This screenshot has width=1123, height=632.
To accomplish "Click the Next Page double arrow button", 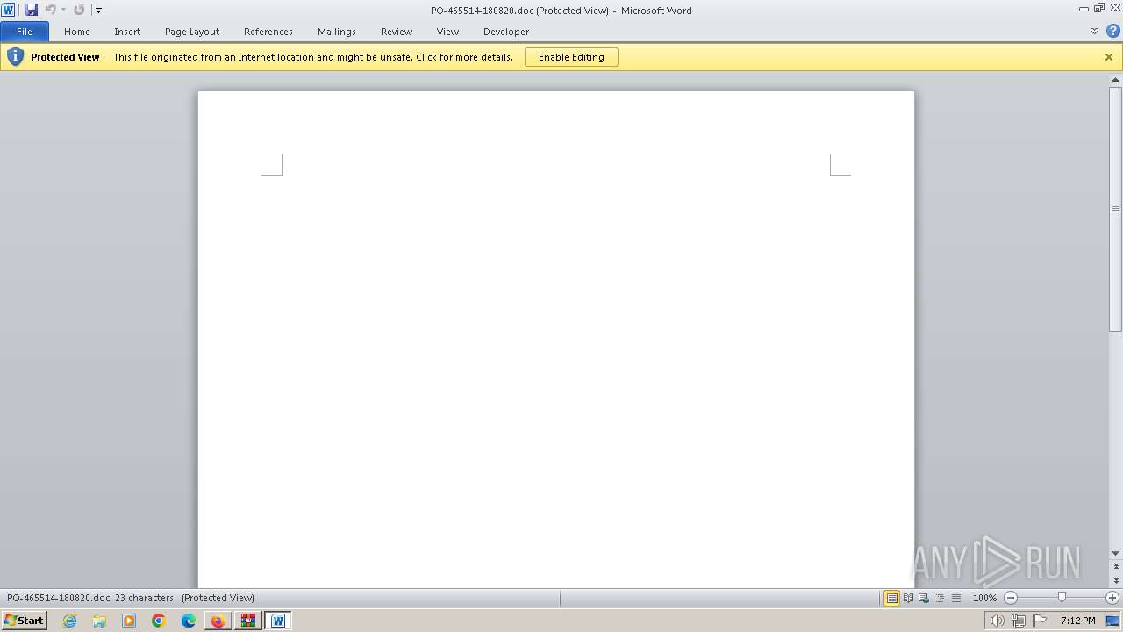I will tap(1116, 581).
